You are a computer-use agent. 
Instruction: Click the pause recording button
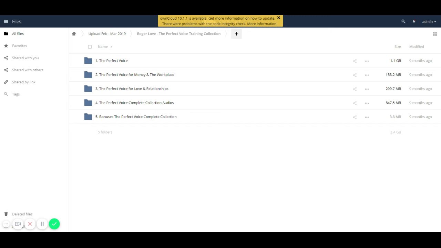[42, 224]
